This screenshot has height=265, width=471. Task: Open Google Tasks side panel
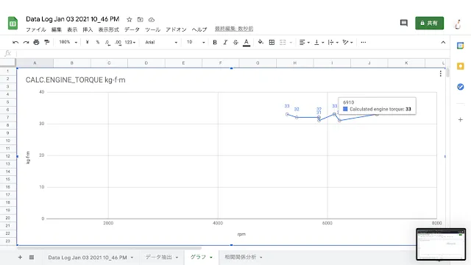(x=460, y=87)
